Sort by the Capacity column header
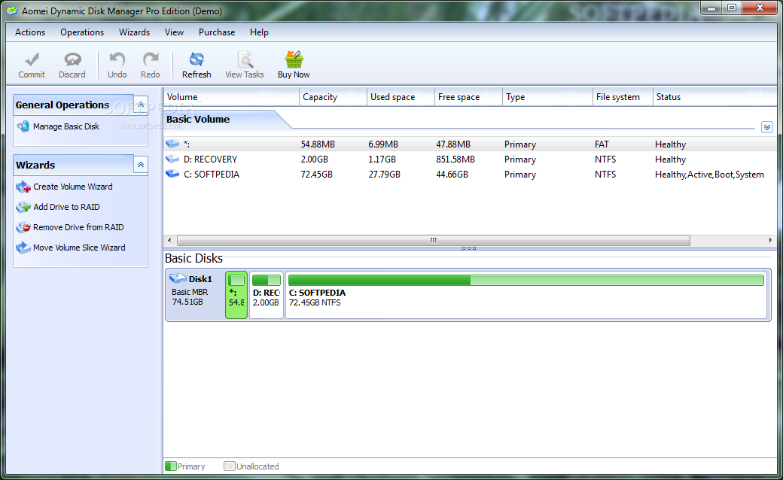 pos(333,97)
